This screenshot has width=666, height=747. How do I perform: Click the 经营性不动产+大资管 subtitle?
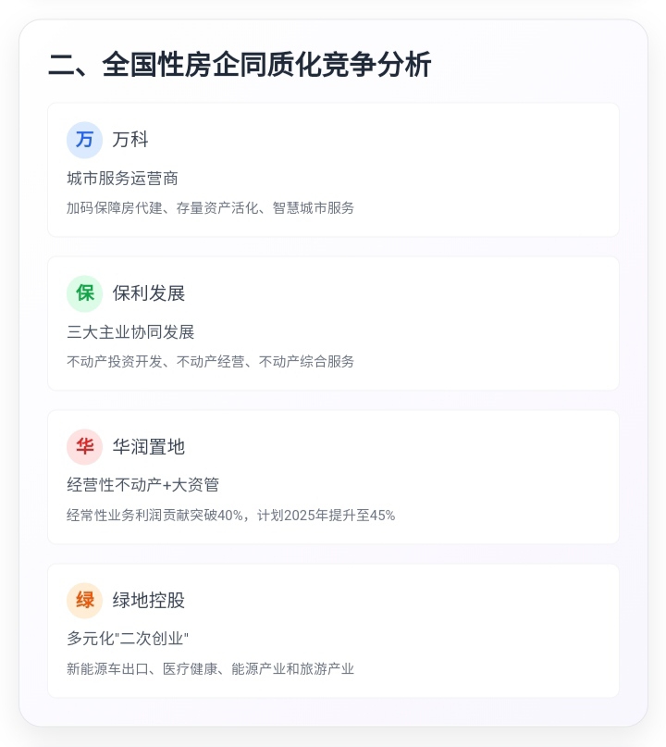pyautogui.click(x=142, y=485)
